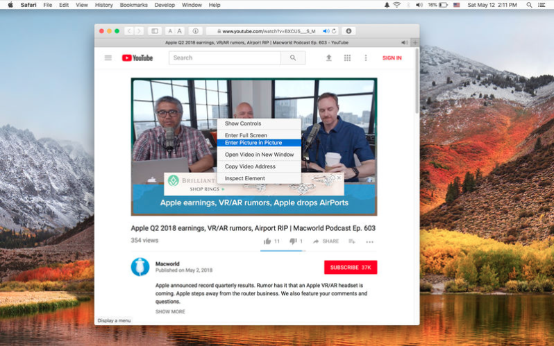Image resolution: width=554 pixels, height=346 pixels.
Task: Open Spotlight search magnifier
Action: point(529,5)
